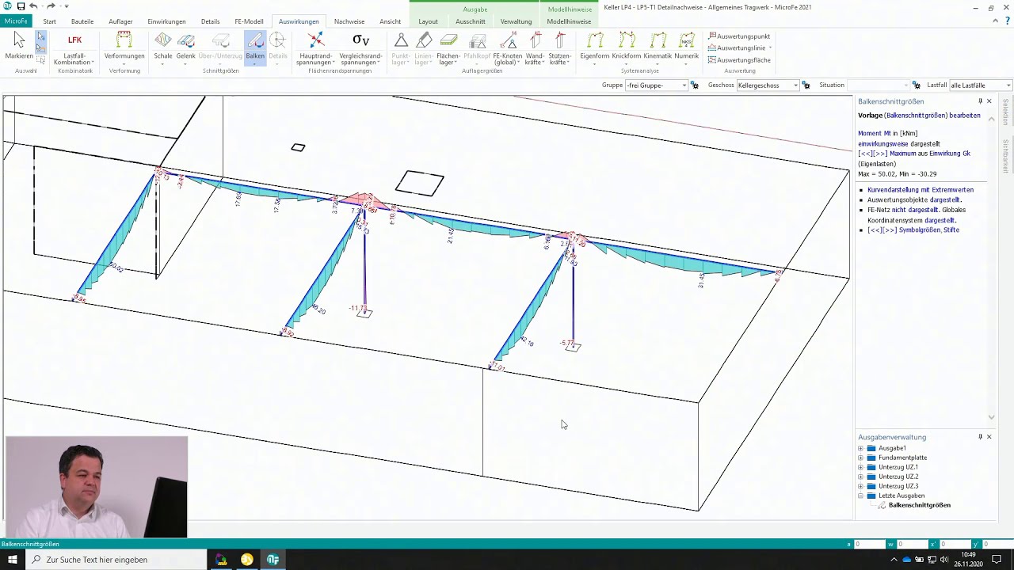Click the Windows search box
This screenshot has width=1014, height=570.
tap(116, 560)
